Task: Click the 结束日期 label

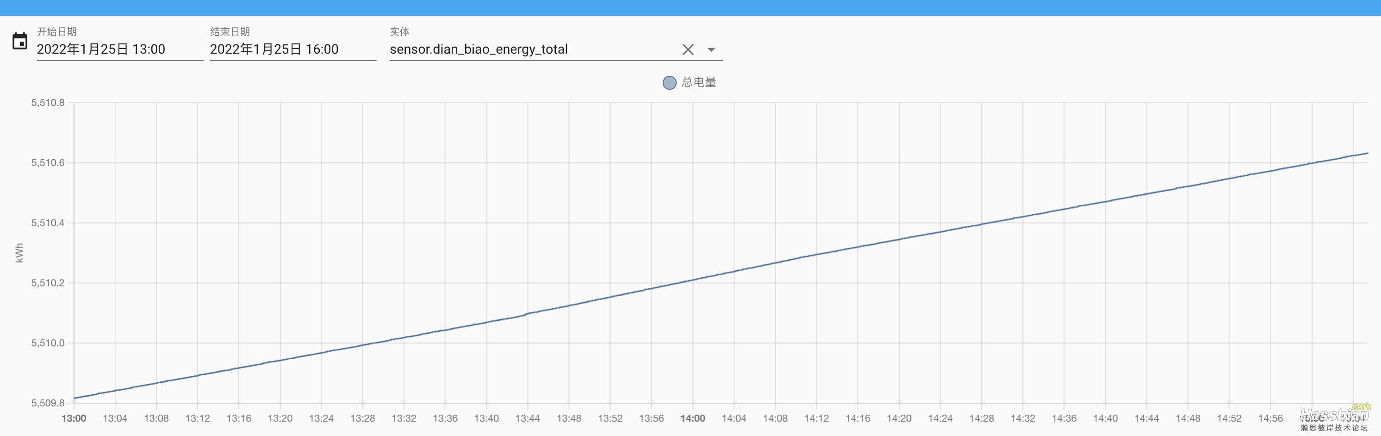Action: pos(230,31)
